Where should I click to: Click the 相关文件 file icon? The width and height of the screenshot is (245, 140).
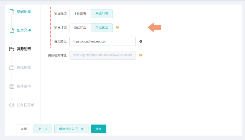12,30
